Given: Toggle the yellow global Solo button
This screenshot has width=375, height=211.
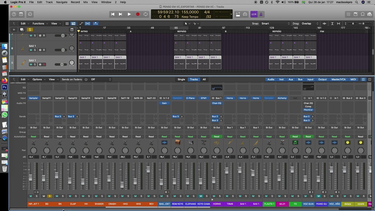Looking at the screenshot, I should [30, 30].
